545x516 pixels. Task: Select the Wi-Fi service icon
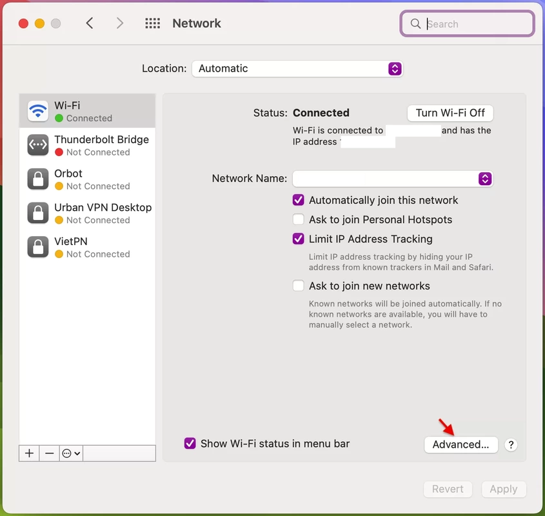pyautogui.click(x=38, y=111)
